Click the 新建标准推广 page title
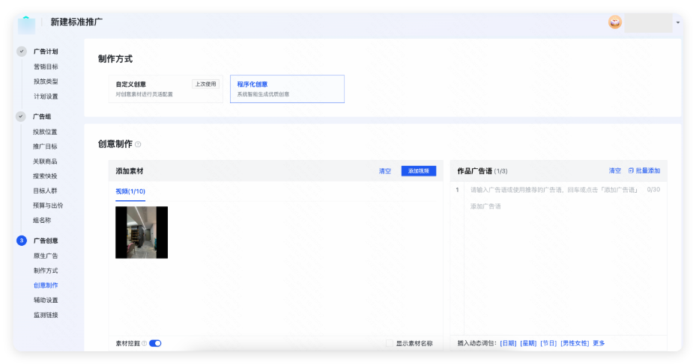This screenshot has height=364, width=696. [76, 22]
